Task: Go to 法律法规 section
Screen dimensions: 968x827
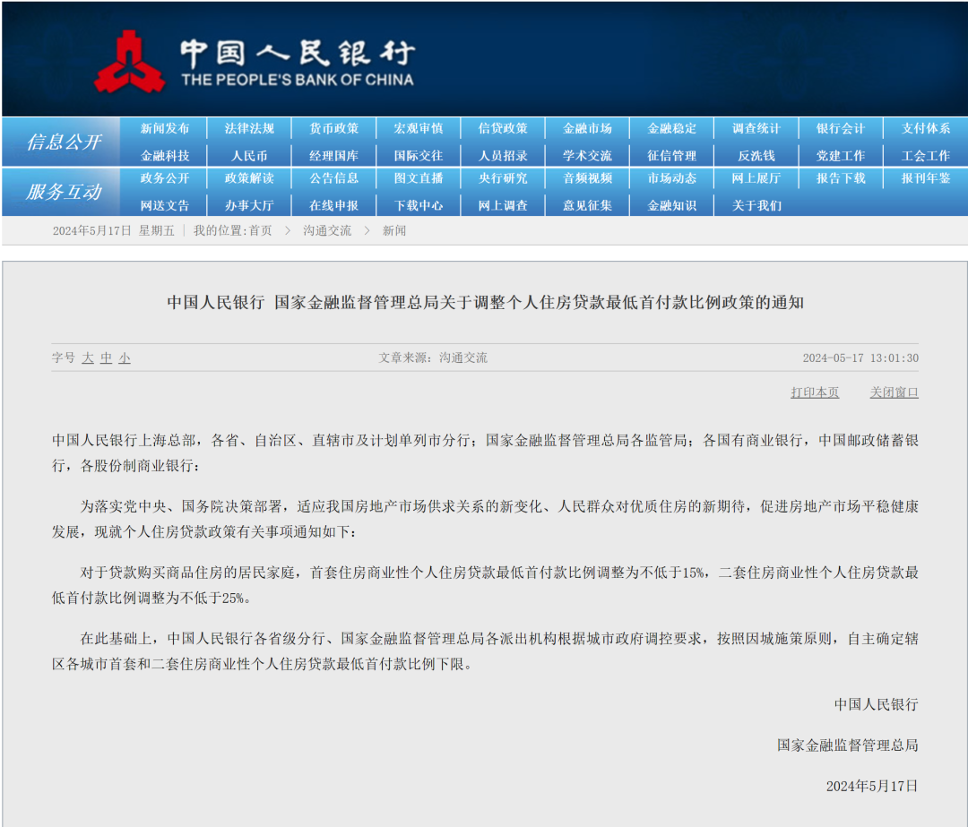Action: [249, 128]
